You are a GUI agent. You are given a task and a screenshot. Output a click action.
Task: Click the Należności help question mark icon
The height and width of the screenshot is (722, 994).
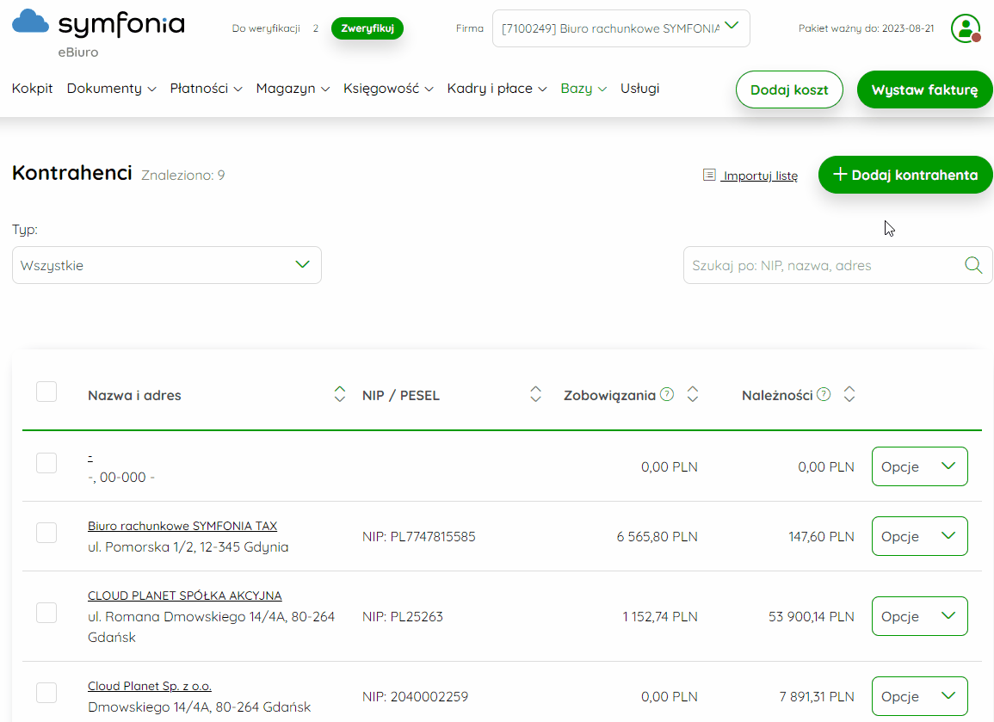(x=824, y=395)
